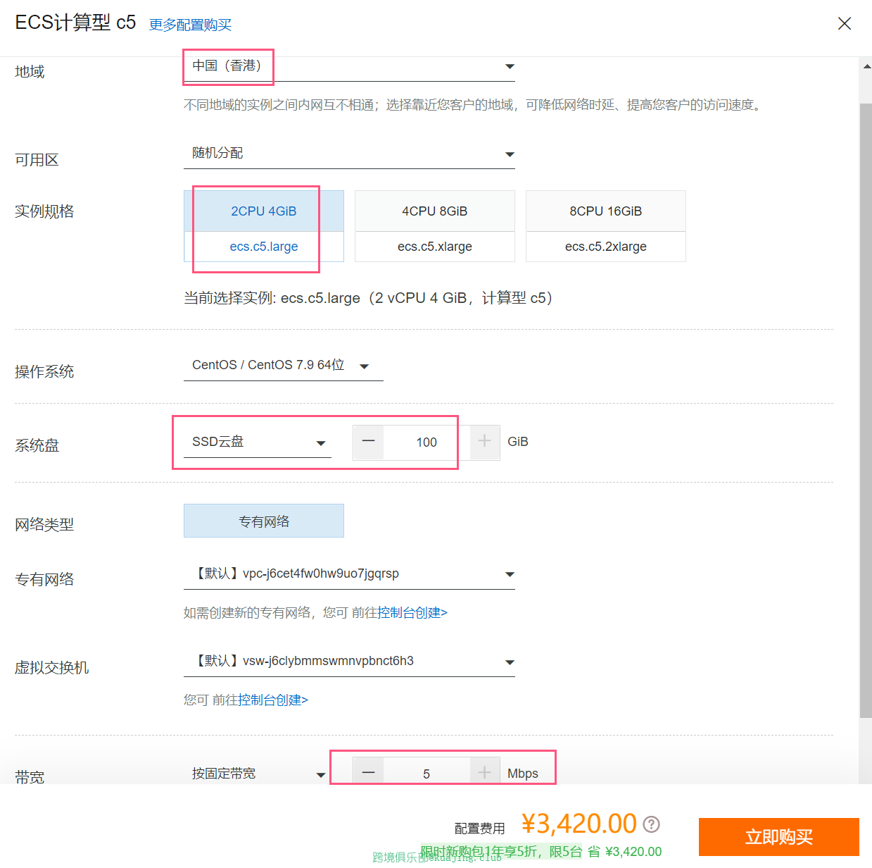Open the 专有网络 VPC dropdown

tap(349, 574)
